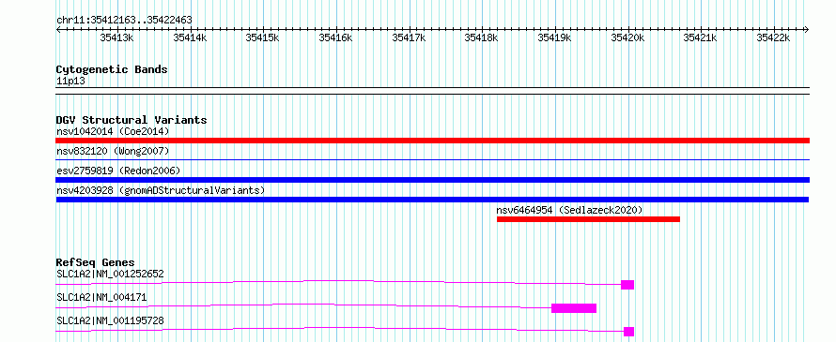The height and width of the screenshot is (342, 836).
Task: Click the 35415k ruler tick label
Action: tap(263, 37)
